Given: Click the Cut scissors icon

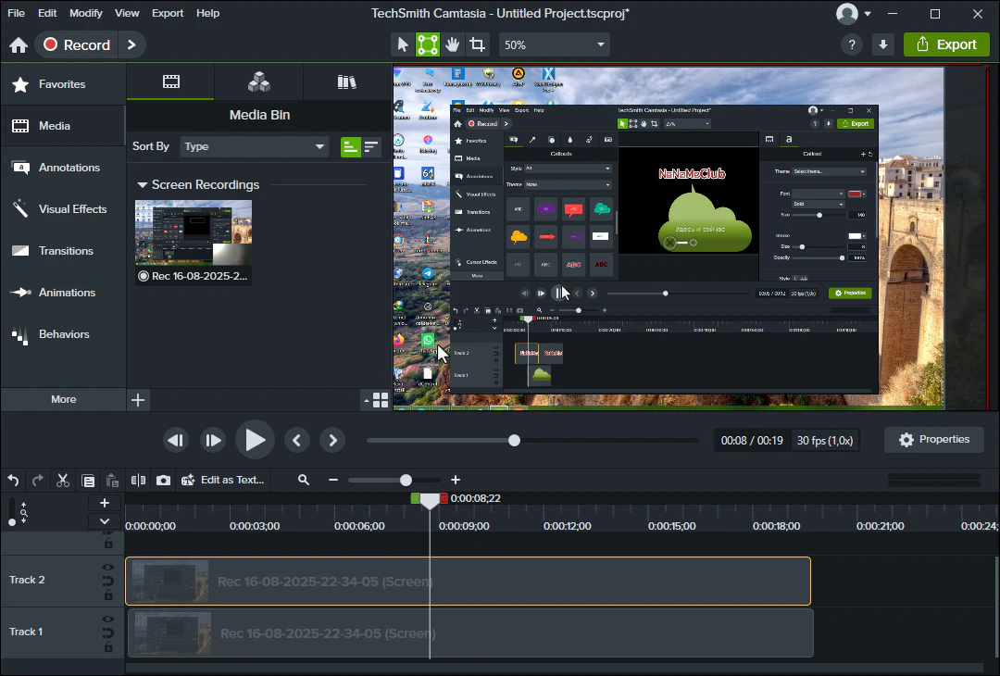Looking at the screenshot, I should tap(63, 480).
